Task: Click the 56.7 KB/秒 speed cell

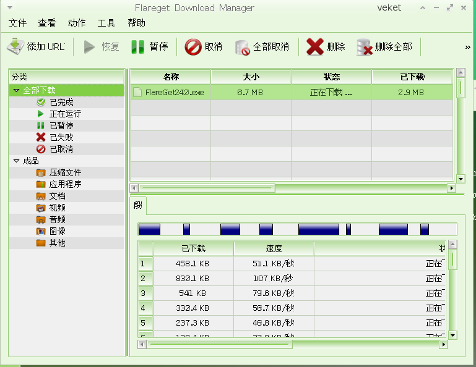Action: [x=273, y=308]
